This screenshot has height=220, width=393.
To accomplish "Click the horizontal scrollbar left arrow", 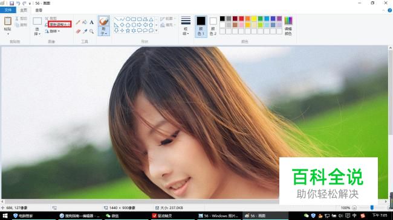I will pyautogui.click(x=2, y=201).
